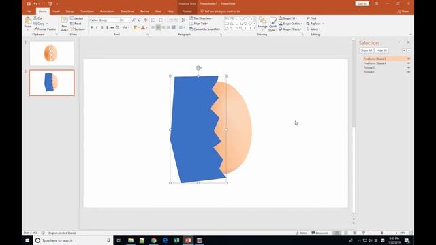The height and width of the screenshot is (245, 436).
Task: Open the font name dropdown
Action: click(118, 20)
